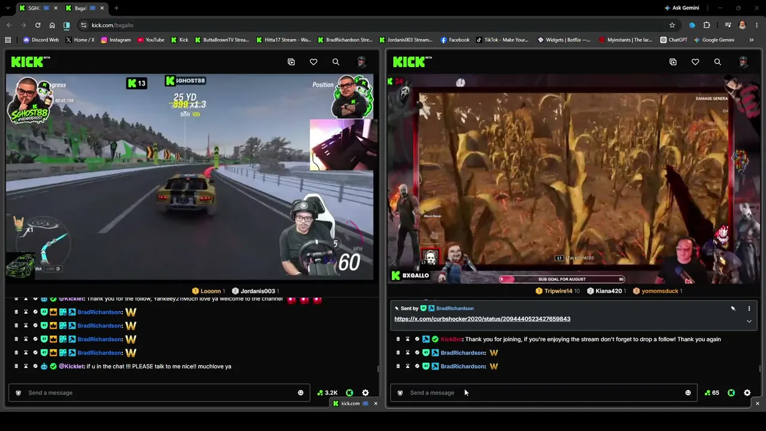The image size is (766, 431).
Task: Open ChatGPT bookmark
Action: 674,40
